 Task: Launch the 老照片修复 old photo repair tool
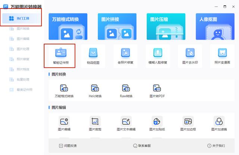(125, 56)
